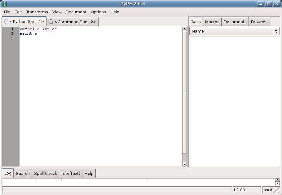Click line number 1 in the gutter
This screenshot has height=195, width=282.
point(12,29)
